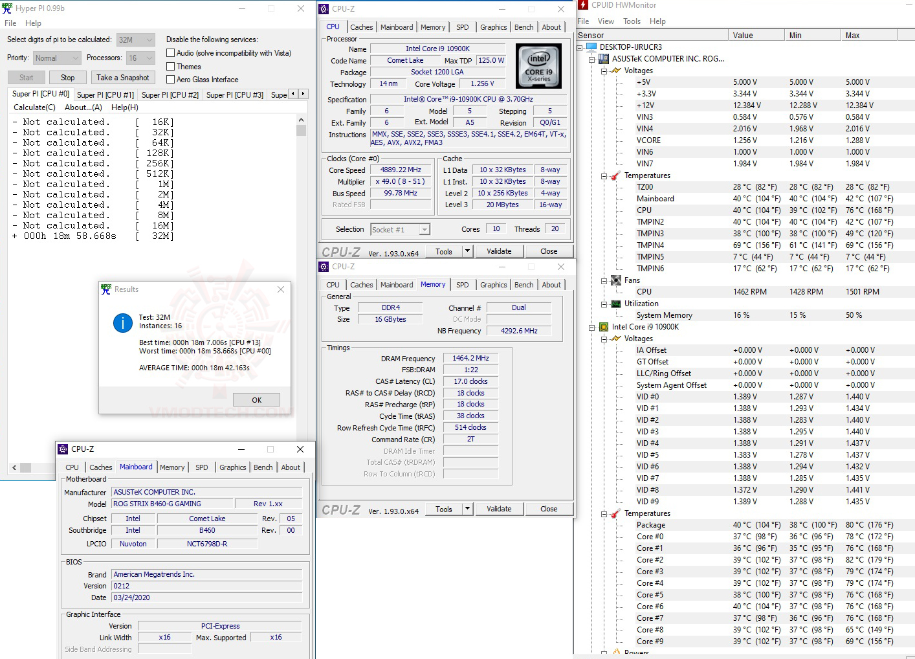Click Hyper PI horizontal scrollbar left arrow
Screen dimensions: 915x659
click(14, 467)
